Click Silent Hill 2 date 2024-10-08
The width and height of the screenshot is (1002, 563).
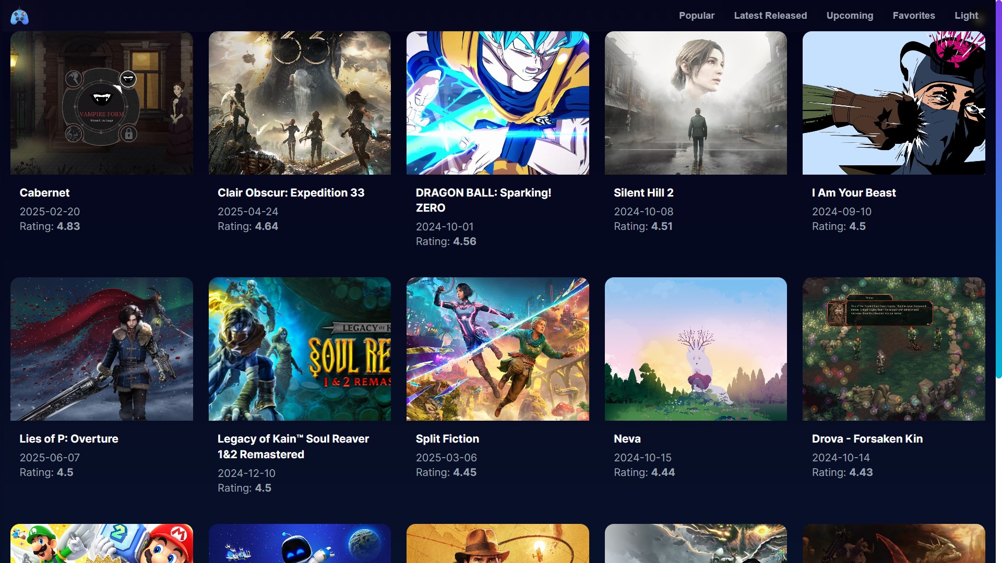tap(643, 212)
